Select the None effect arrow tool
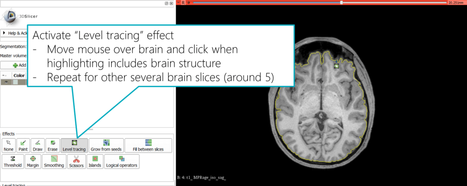Screen dimensions: 467x186 (9, 145)
